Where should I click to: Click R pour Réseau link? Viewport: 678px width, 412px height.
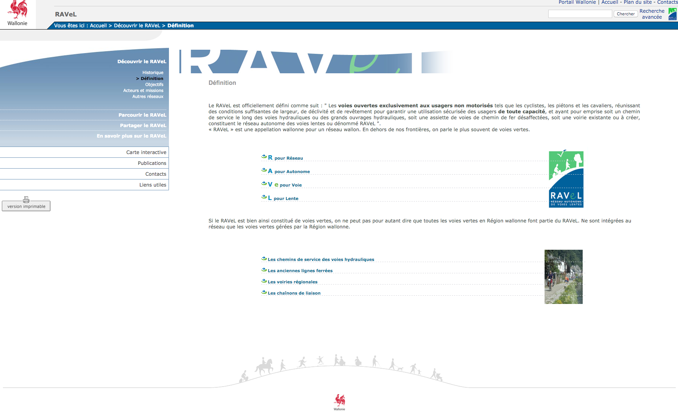coord(286,158)
